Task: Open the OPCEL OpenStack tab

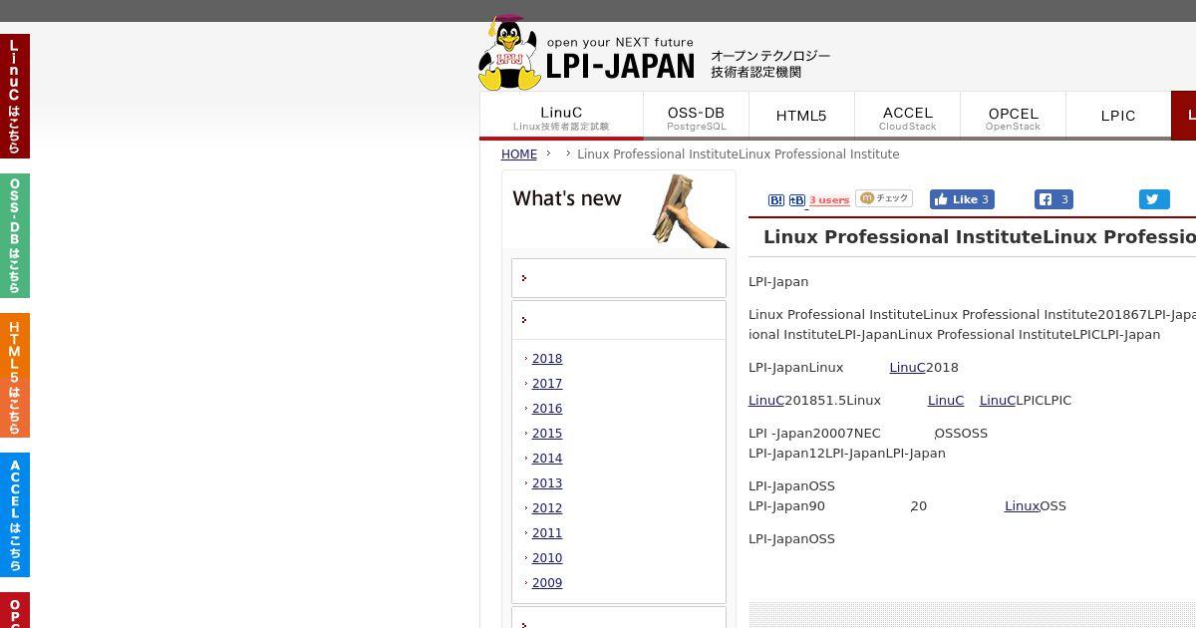Action: pyautogui.click(x=1013, y=116)
